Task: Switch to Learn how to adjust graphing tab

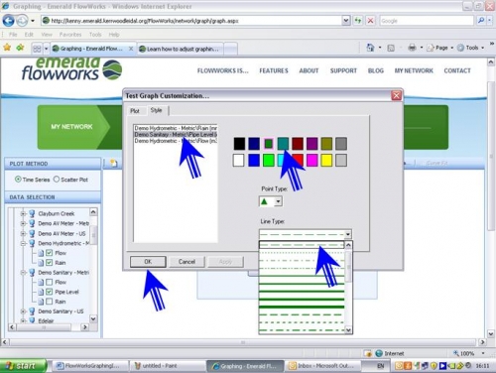Action: click(x=182, y=49)
